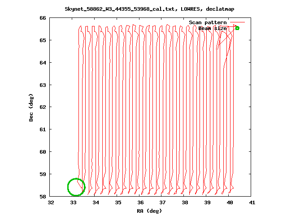The width and height of the screenshot is (287, 215).
Task: Click x-axis tick label 39
Action: 207,202
